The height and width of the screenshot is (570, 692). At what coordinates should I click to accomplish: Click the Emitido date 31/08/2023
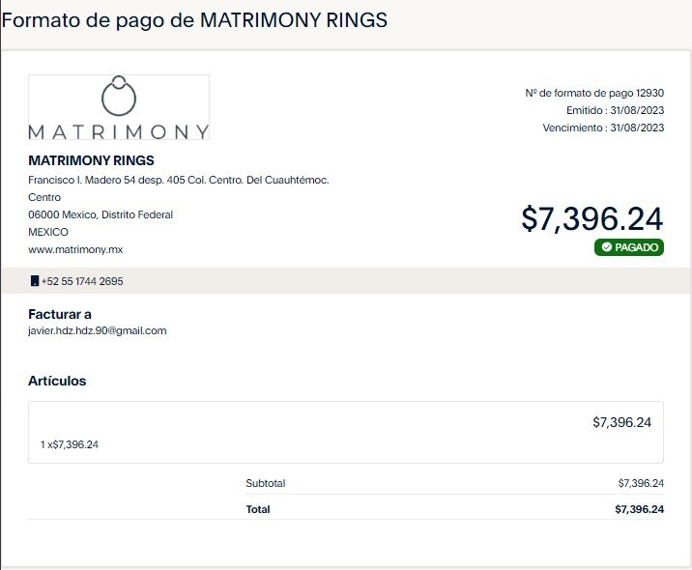(x=637, y=110)
